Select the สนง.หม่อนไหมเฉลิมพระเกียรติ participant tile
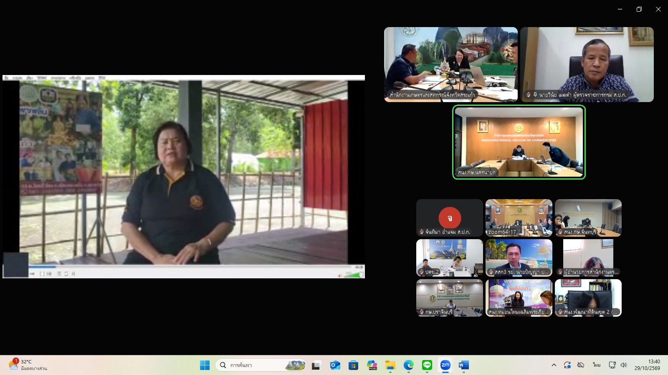Viewport: 668px width, 375px height. 519,298
